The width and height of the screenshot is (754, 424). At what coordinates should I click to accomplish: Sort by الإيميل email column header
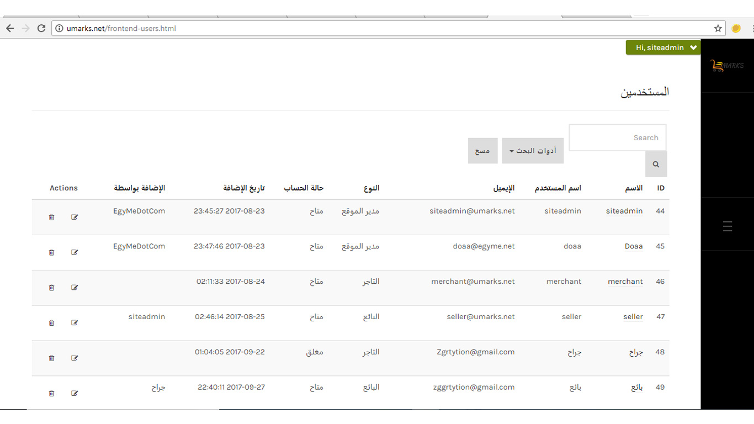tap(504, 188)
